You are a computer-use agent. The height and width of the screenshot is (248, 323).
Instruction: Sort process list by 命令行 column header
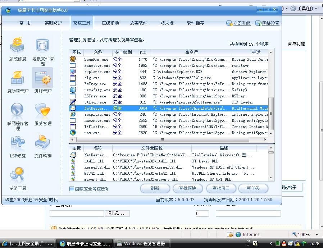(x=191, y=52)
